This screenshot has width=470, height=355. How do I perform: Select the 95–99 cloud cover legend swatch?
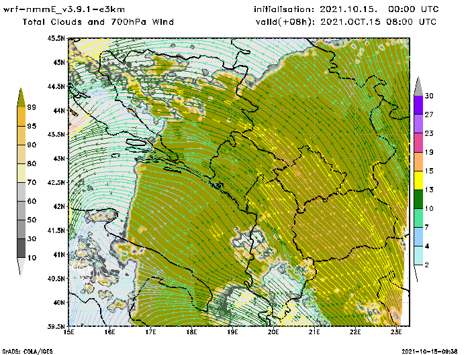[21, 117]
